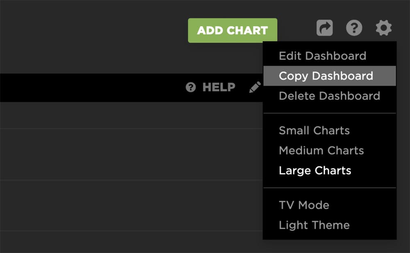This screenshot has width=410, height=253.
Task: Enable TV Mode
Action: 304,205
